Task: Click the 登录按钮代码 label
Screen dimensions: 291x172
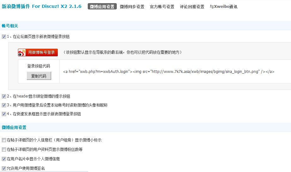Action: pos(39,66)
